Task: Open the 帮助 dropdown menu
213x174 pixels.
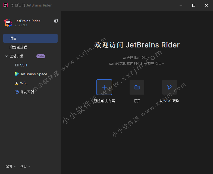Action: (x=25, y=166)
